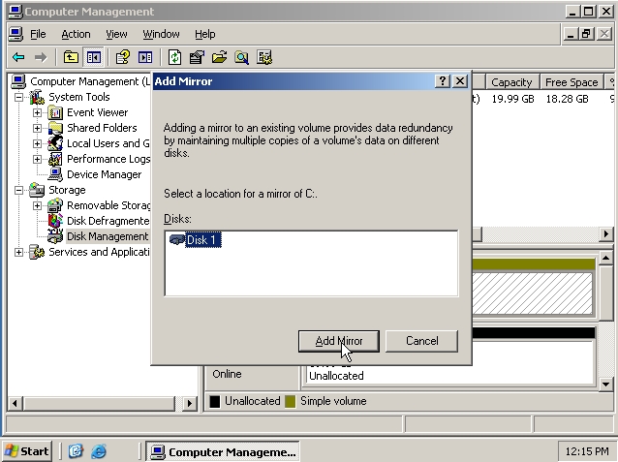
Task: Click the Removable Storage tree icon
Action: click(x=55, y=205)
